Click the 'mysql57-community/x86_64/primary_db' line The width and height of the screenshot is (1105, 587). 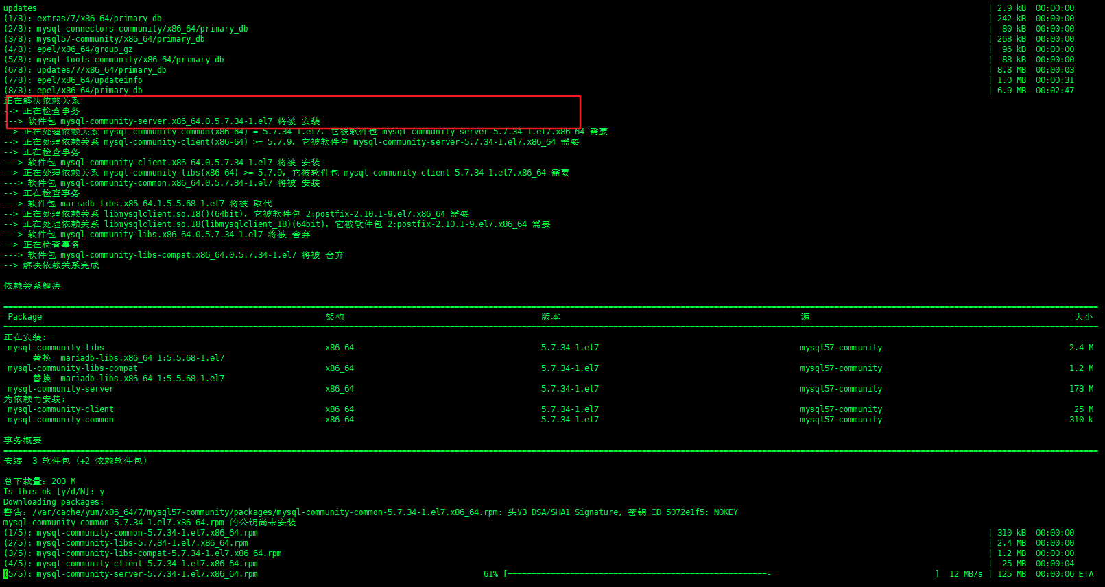(104, 39)
